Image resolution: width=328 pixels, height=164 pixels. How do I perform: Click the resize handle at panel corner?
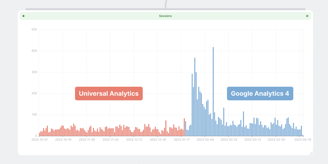[x=310, y=153]
